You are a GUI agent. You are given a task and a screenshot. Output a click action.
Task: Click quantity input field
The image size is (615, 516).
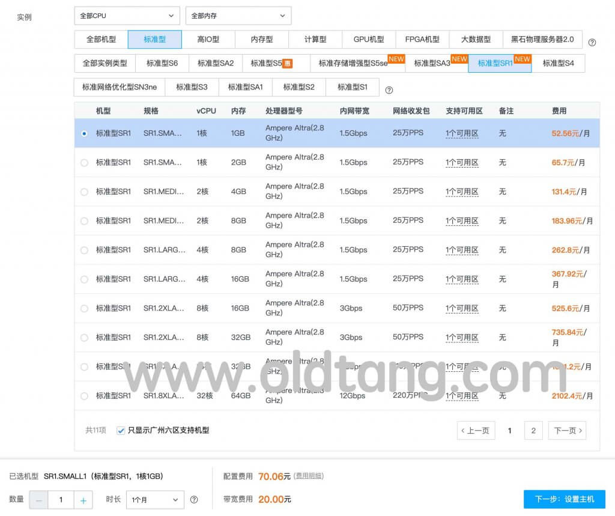point(61,500)
